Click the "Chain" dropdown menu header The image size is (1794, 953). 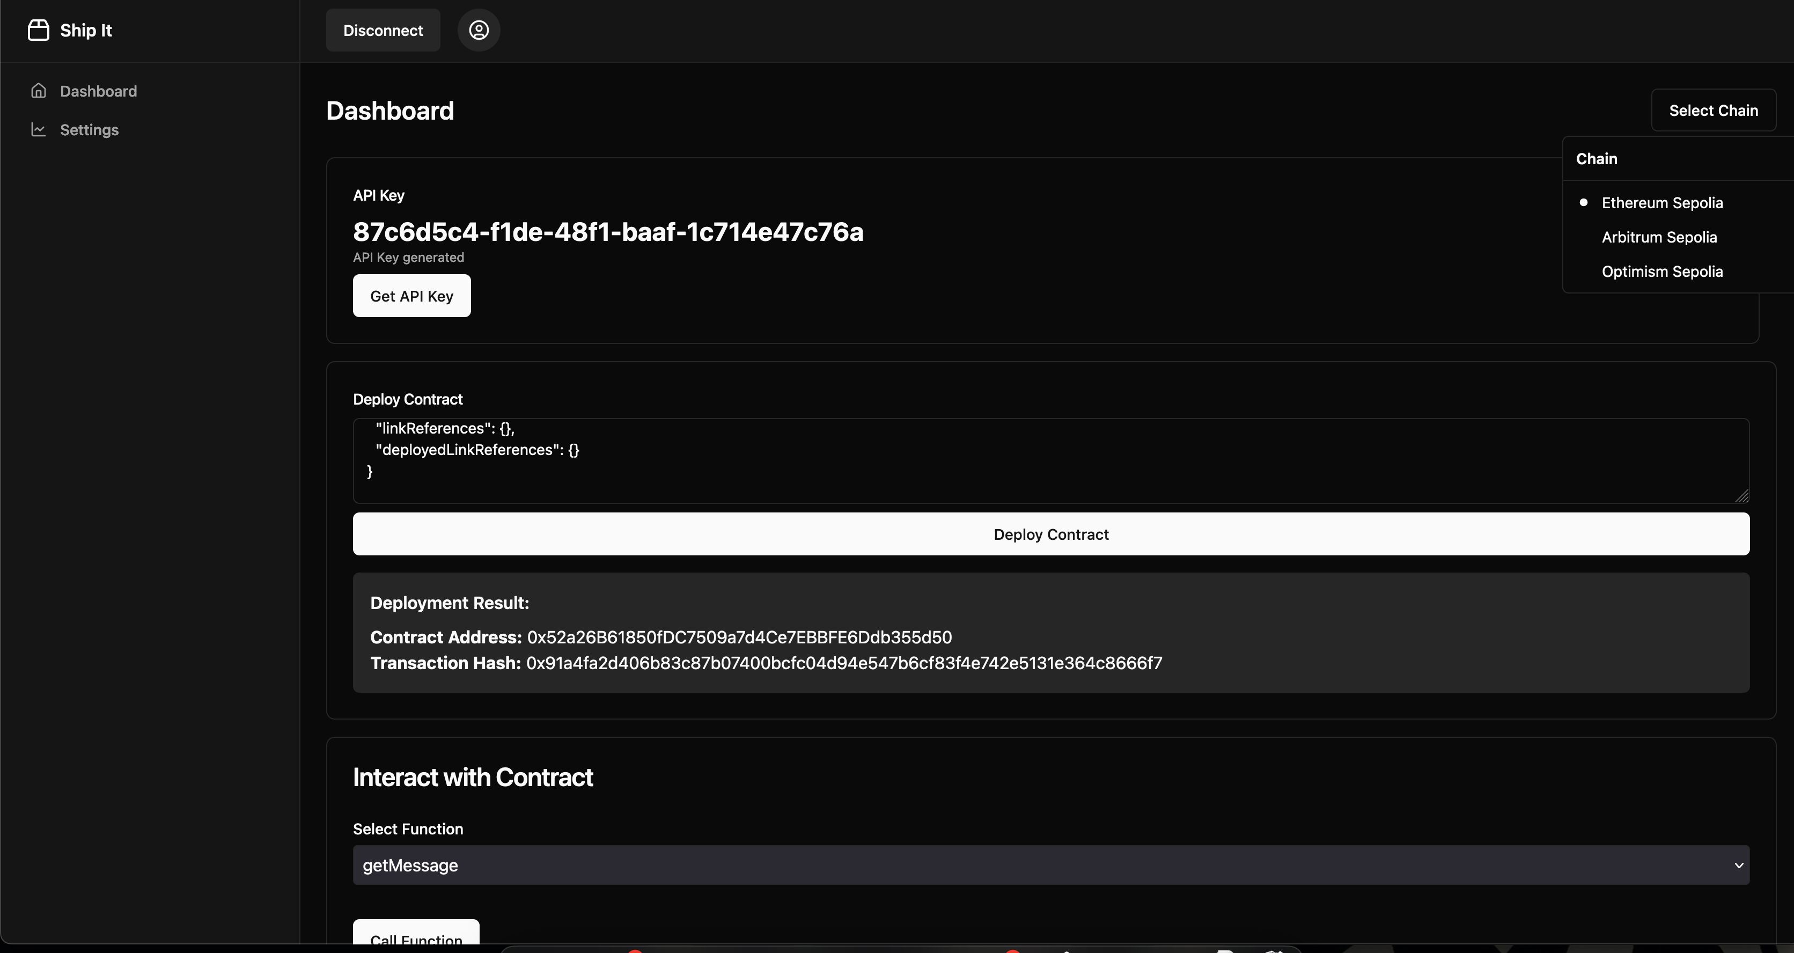(x=1597, y=159)
